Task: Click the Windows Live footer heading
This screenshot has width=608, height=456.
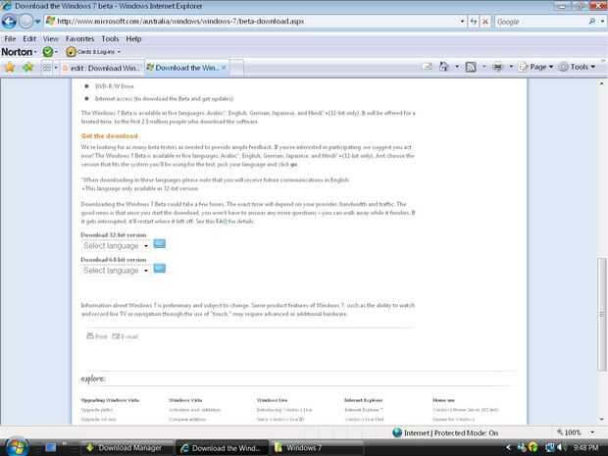Action: pos(273,400)
